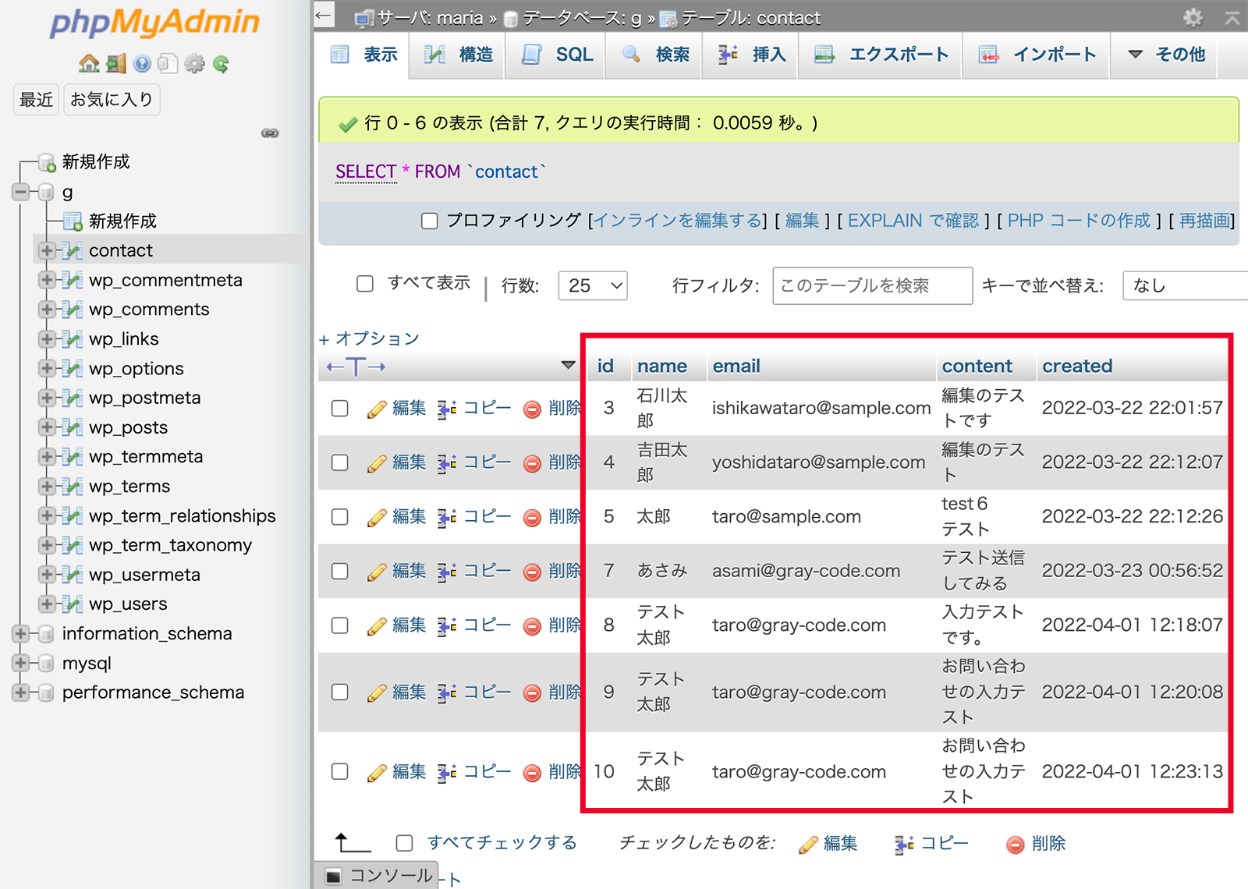This screenshot has width=1248, height=889.
Task: Expand the information_schema database node
Action: 21,633
